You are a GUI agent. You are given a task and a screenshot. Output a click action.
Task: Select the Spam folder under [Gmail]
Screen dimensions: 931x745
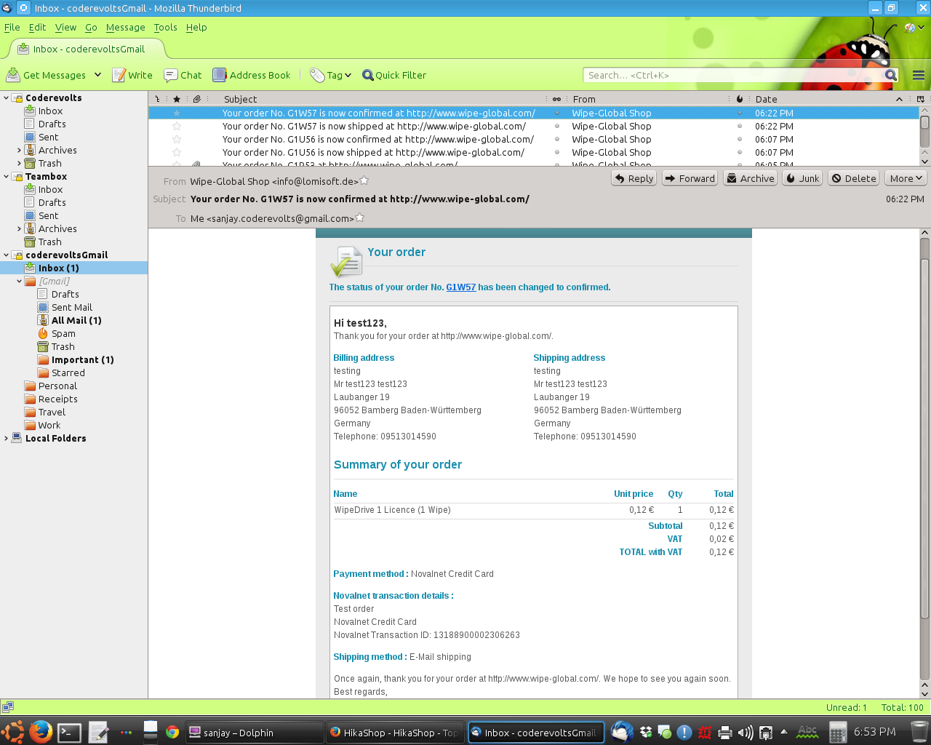pyautogui.click(x=63, y=334)
